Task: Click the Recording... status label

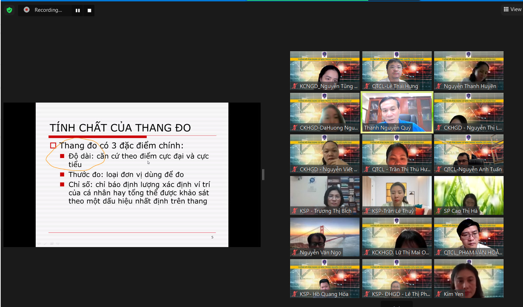Action: 48,10
